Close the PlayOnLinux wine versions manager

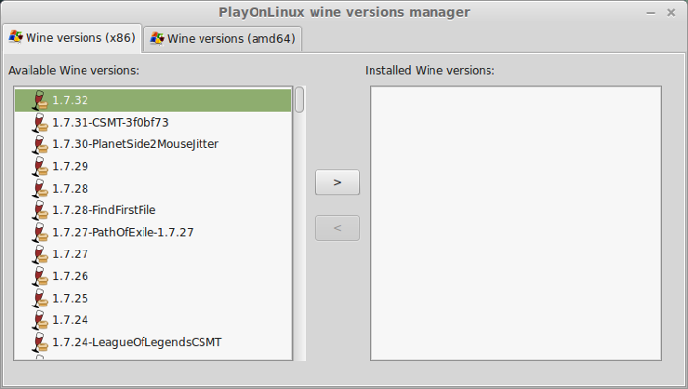pos(671,13)
